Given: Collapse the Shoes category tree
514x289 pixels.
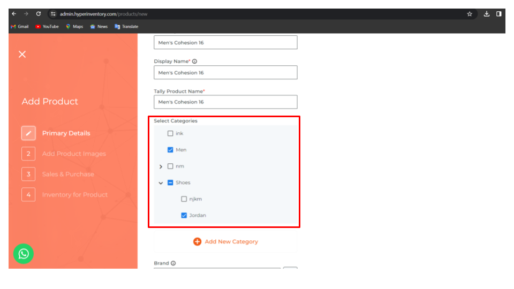Looking at the screenshot, I should tap(161, 183).
